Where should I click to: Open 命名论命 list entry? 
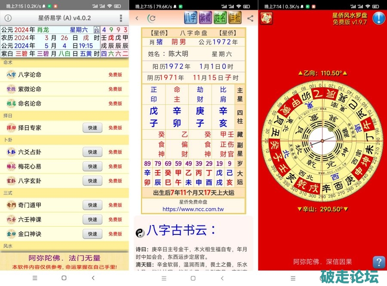[30, 103]
